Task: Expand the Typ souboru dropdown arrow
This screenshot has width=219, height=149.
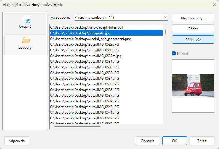Action: point(165,17)
